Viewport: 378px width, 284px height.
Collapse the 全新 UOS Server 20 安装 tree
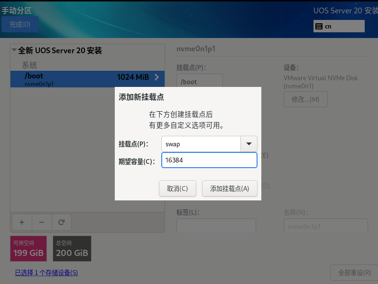pyautogui.click(x=14, y=50)
